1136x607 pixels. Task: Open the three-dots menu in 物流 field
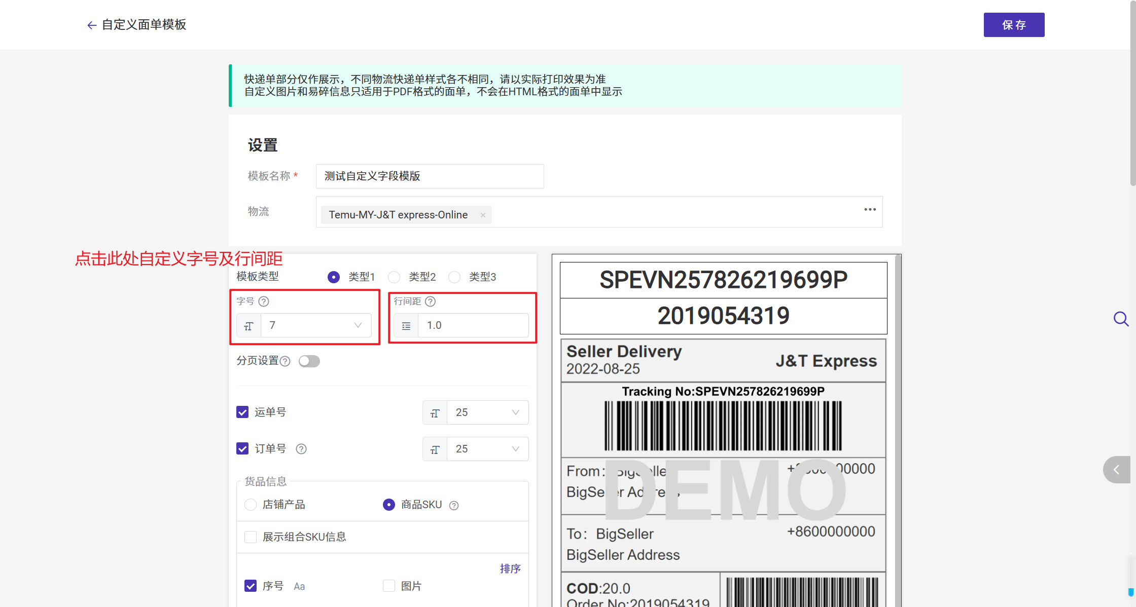870,210
